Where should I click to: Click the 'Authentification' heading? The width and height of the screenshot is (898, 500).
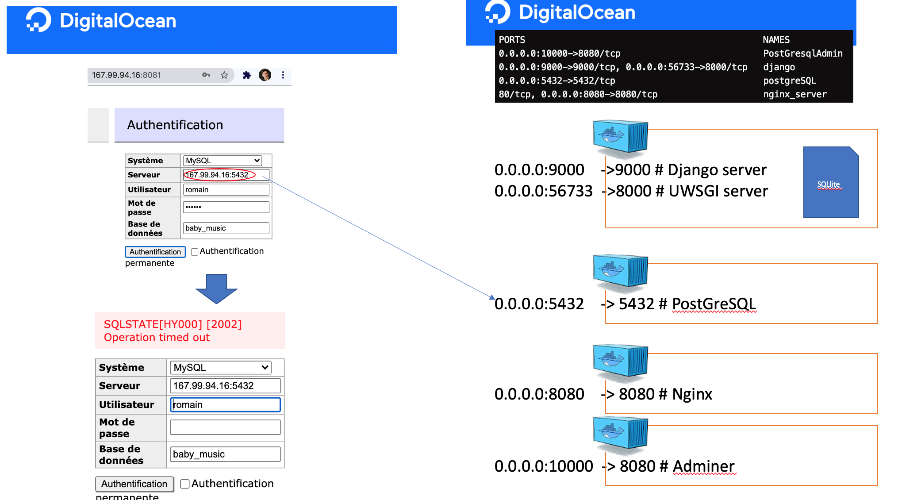(175, 125)
